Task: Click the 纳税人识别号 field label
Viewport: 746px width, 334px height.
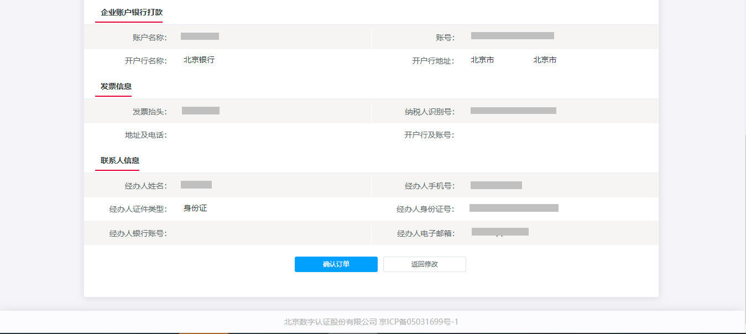Action: click(430, 112)
